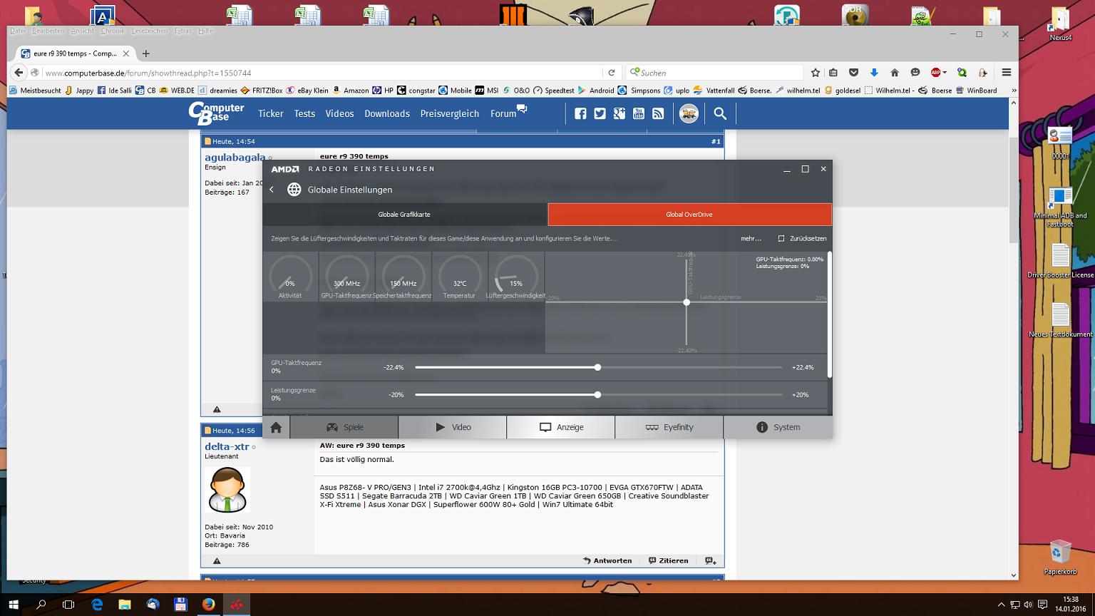
Task: Click mehr... to show more description
Action: (751, 238)
